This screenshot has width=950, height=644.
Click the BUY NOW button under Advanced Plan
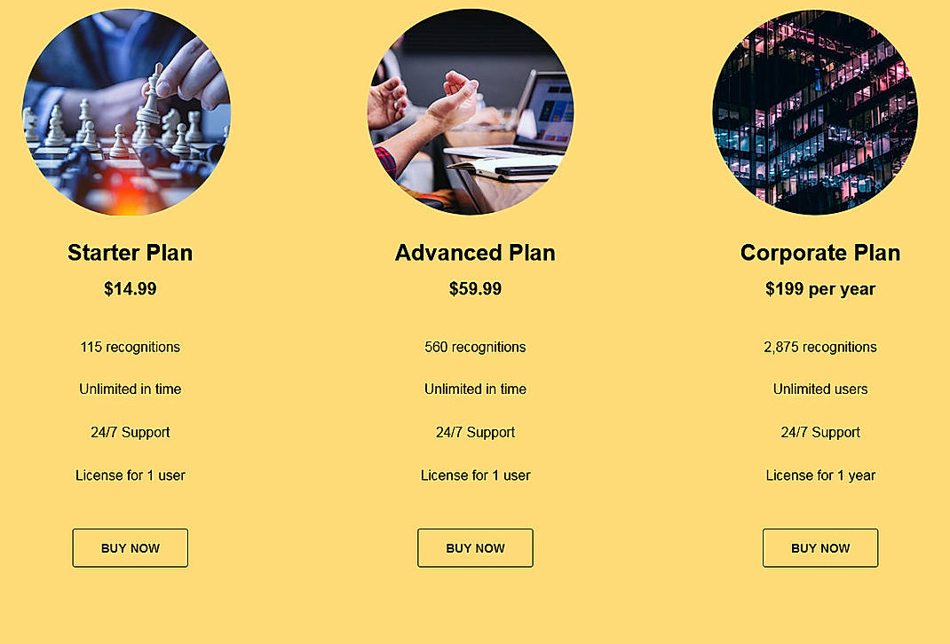pos(475,547)
